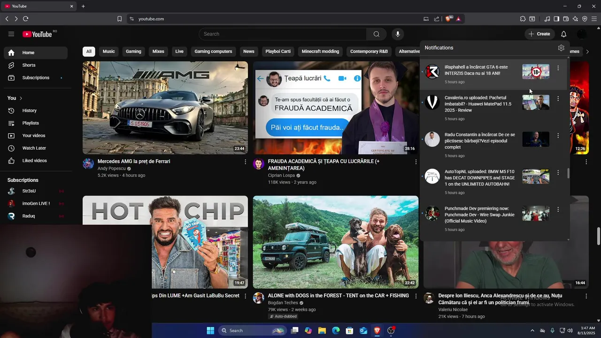Bookmark this page icon in address bar

119,19
